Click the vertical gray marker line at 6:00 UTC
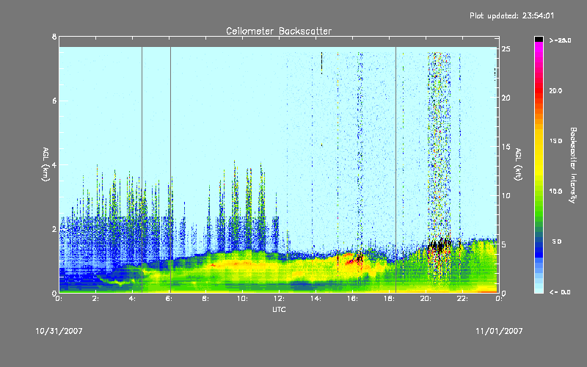Image resolution: width=587 pixels, height=367 pixels. click(x=170, y=170)
